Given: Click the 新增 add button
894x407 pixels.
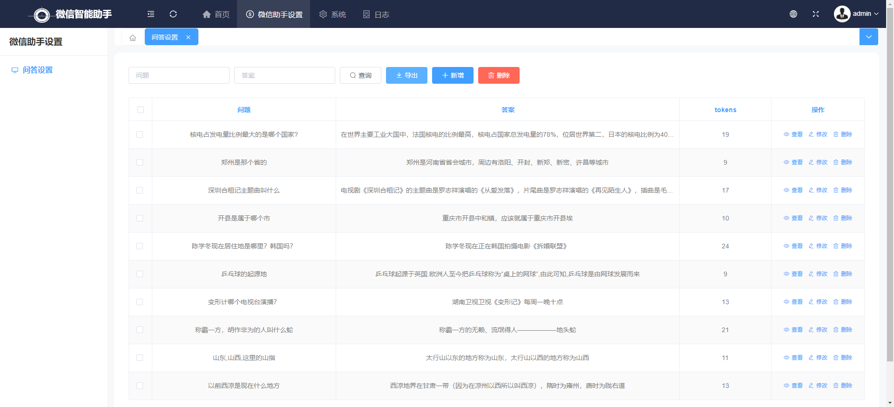Looking at the screenshot, I should [x=453, y=75].
